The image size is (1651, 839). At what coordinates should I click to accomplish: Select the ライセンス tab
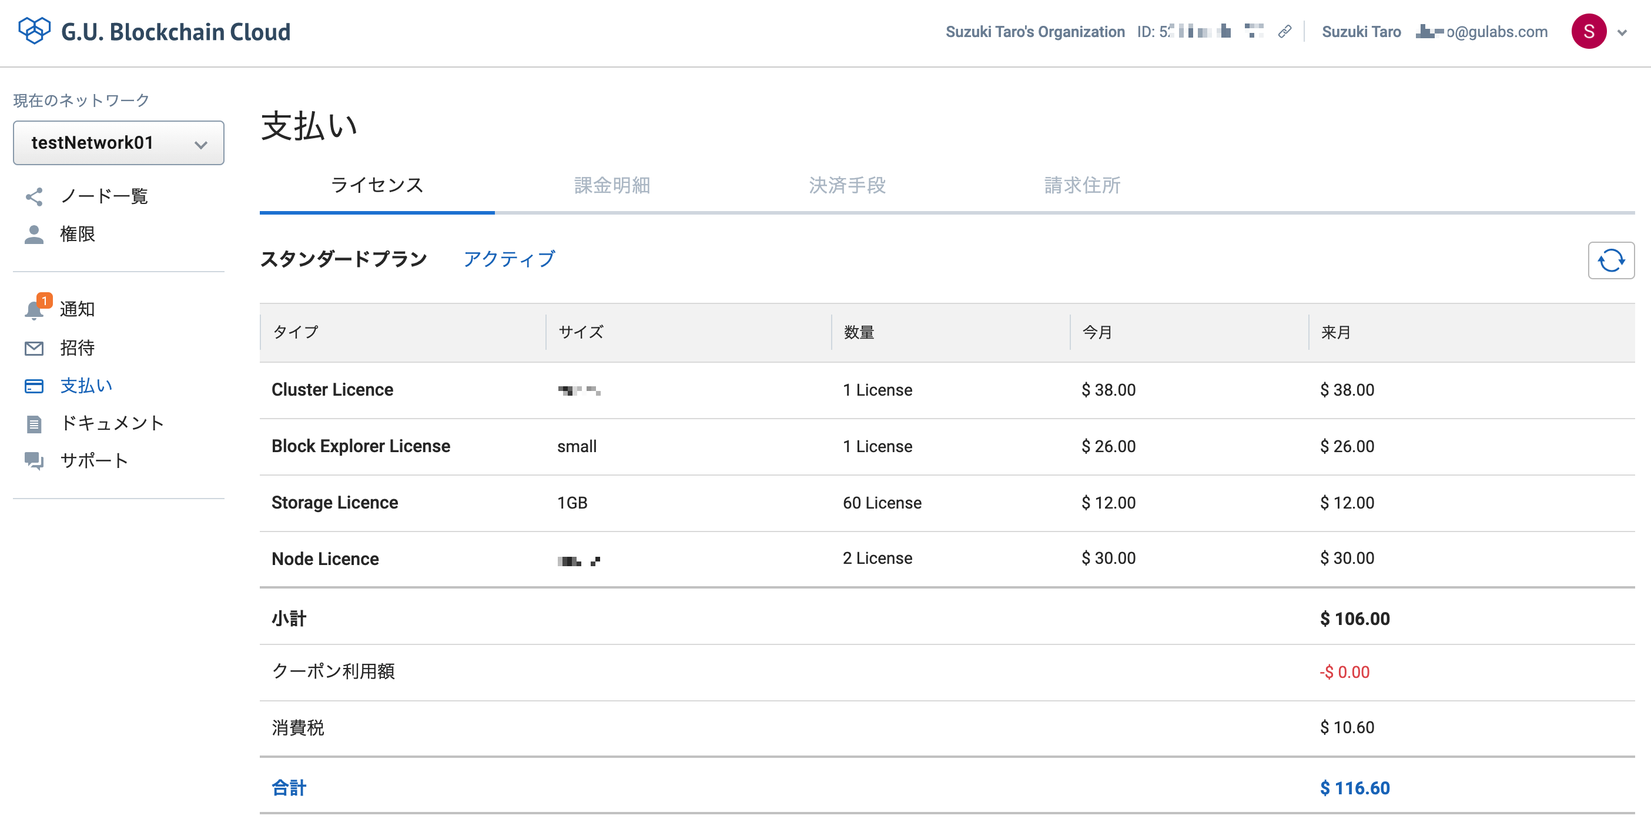377,185
